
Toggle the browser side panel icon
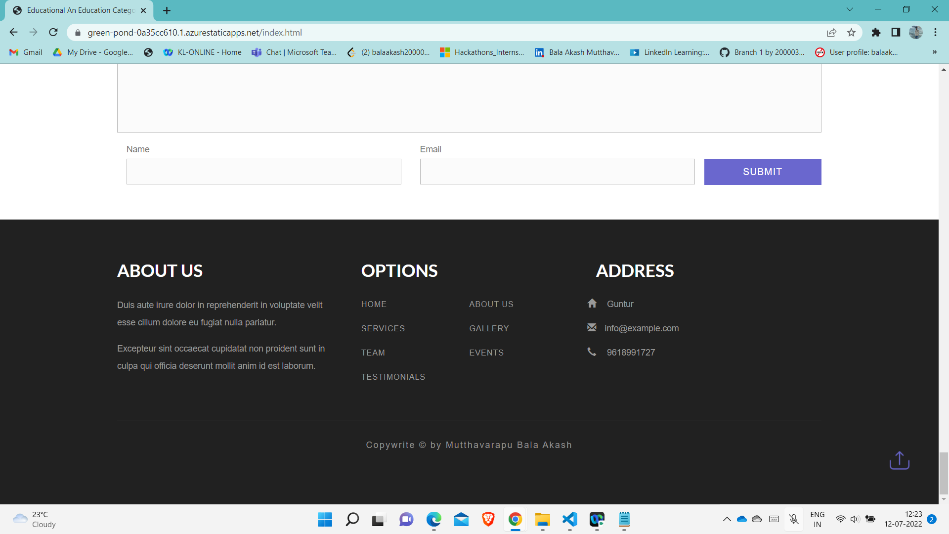[x=896, y=32]
